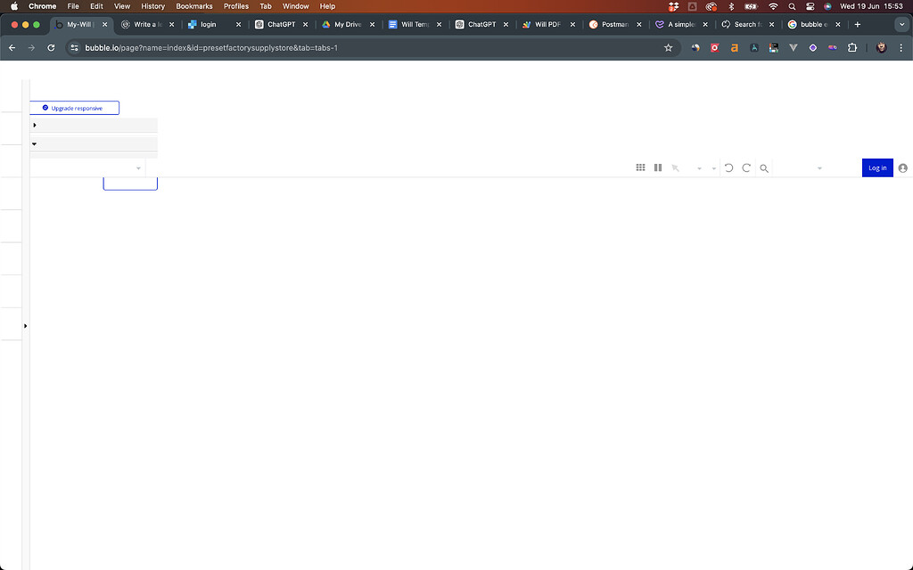
Task: Click the undo arrow icon
Action: tap(728, 167)
